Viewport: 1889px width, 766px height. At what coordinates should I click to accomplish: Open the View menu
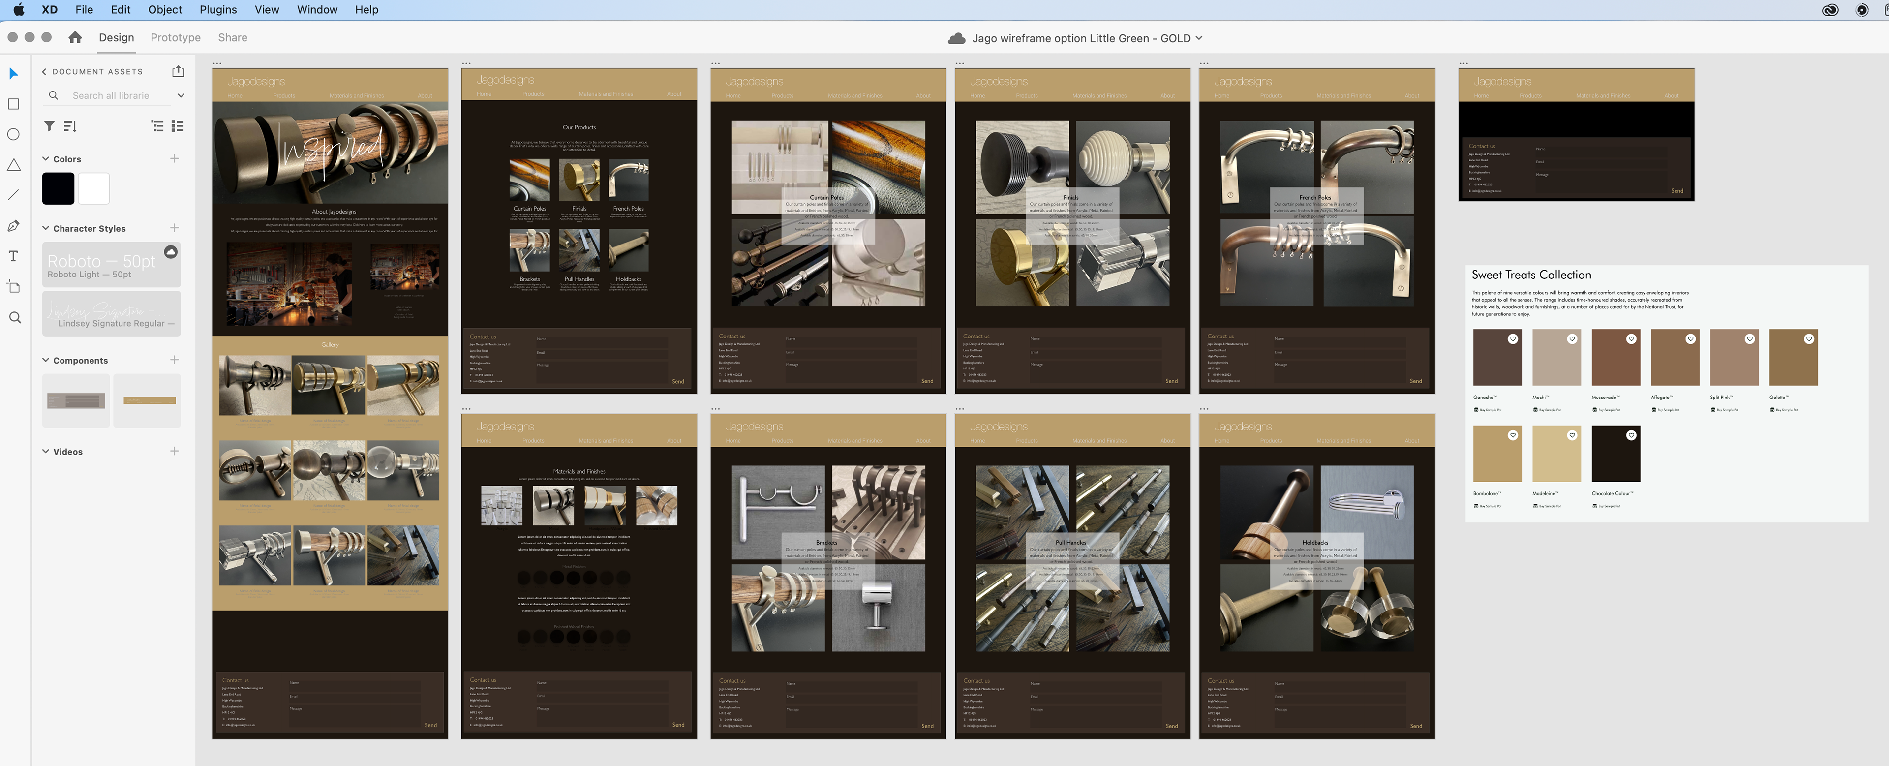(267, 9)
